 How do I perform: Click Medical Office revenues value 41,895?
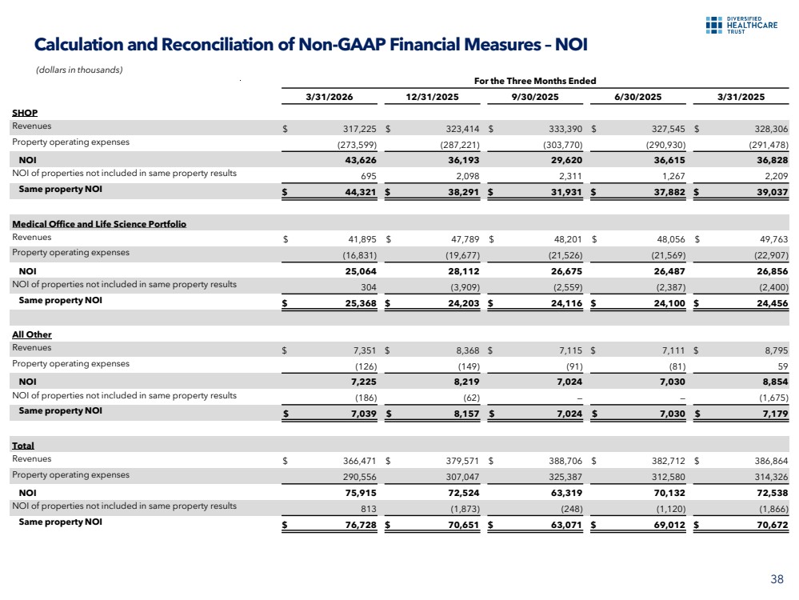[x=363, y=239]
